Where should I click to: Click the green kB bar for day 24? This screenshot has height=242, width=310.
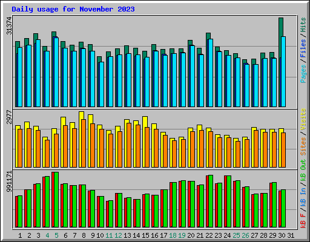[229, 201]
